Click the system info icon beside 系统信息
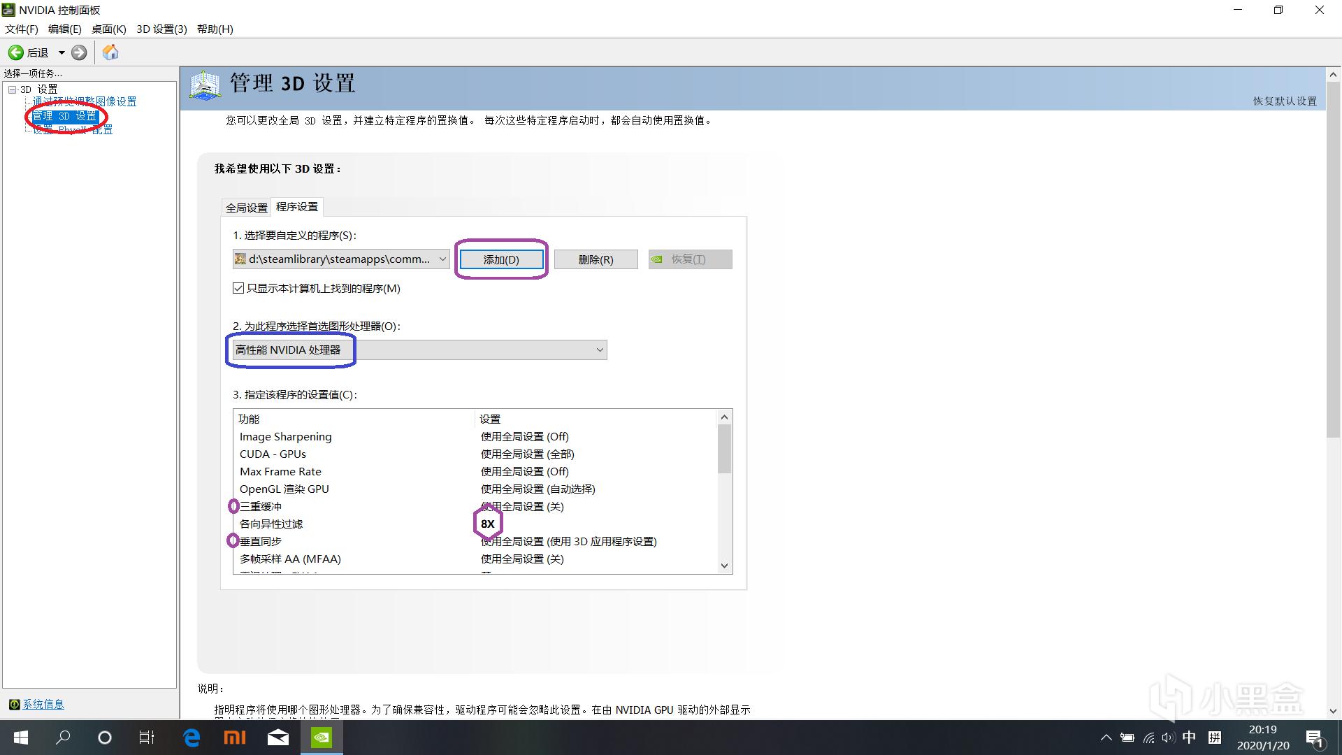This screenshot has width=1342, height=755. 14,704
